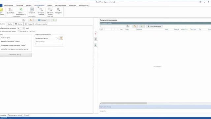Select Выбранный во вкладке Прайсы option

click(10, 42)
